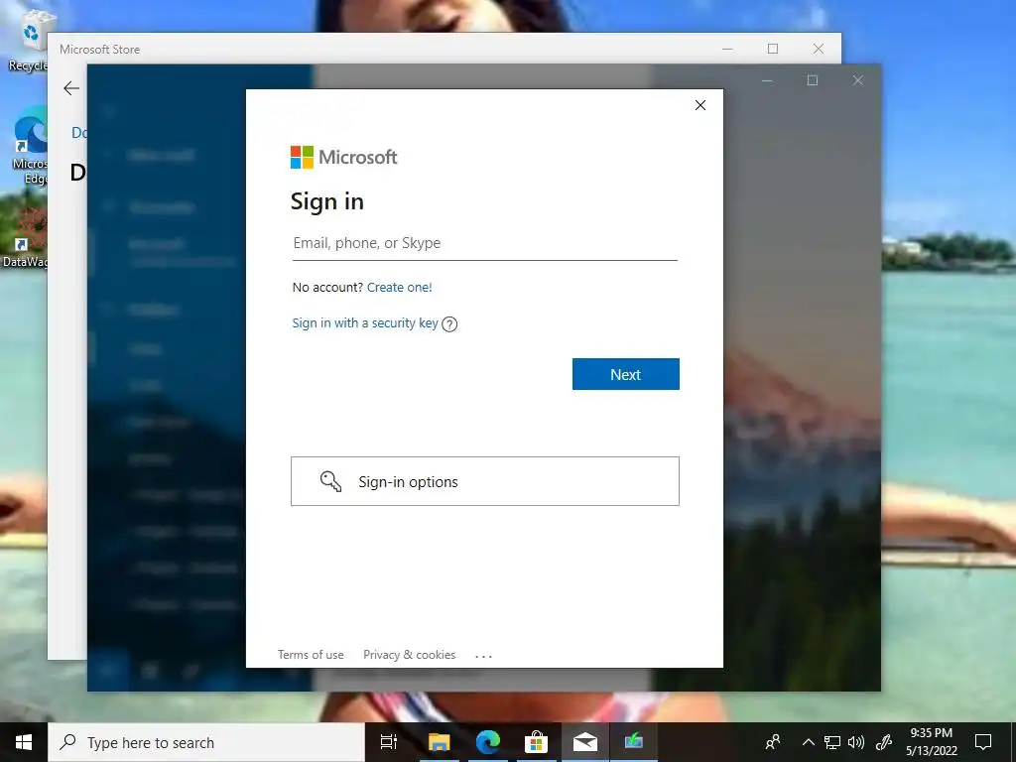Open Sign-in options
The image size is (1016, 762).
coord(484,481)
